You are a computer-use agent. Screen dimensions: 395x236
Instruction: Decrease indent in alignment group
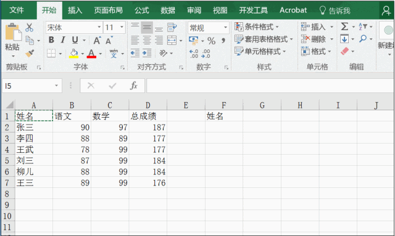(x=135, y=53)
